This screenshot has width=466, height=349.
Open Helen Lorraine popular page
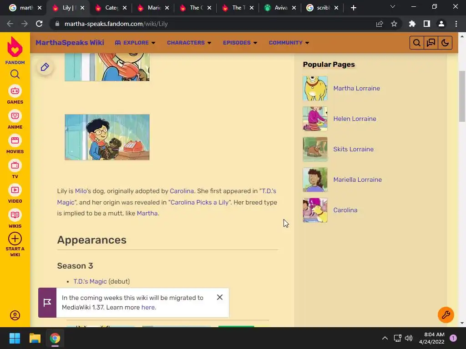pos(355,119)
